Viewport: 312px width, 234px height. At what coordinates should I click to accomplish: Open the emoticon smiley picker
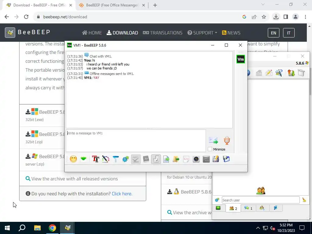click(x=73, y=159)
